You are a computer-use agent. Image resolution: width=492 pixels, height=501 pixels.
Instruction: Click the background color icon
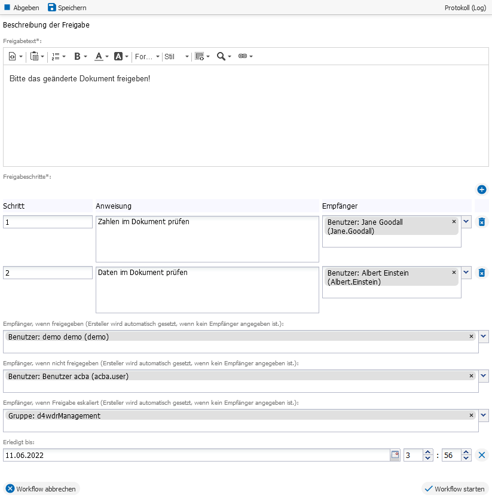[x=118, y=57]
